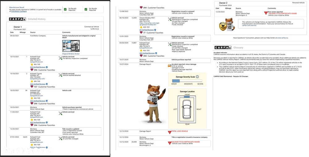Click wrench icon in the 07/01/2022 service row
Image resolution: width=309 pixels, height=157 pixels.
click(60, 138)
